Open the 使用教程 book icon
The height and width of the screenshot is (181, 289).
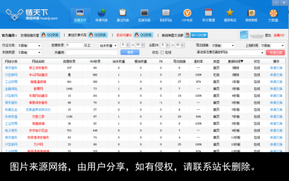pyautogui.click(x=251, y=16)
